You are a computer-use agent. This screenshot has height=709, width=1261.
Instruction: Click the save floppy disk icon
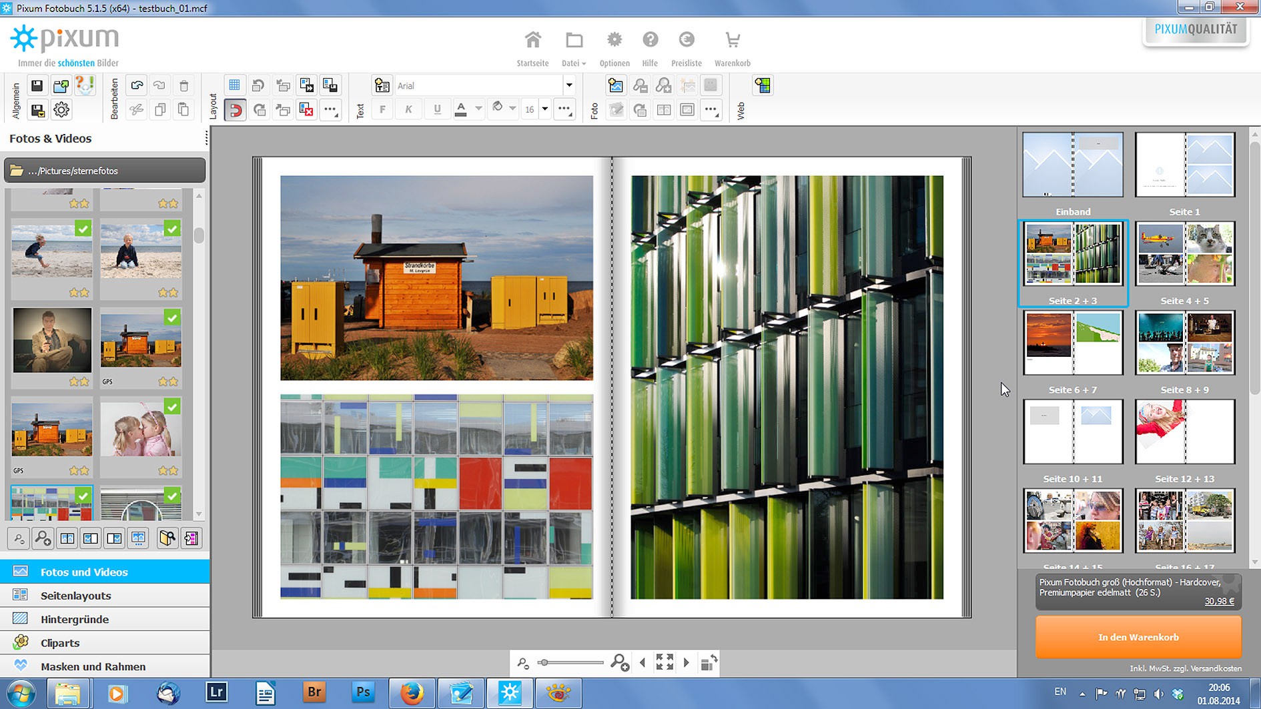[x=37, y=85]
